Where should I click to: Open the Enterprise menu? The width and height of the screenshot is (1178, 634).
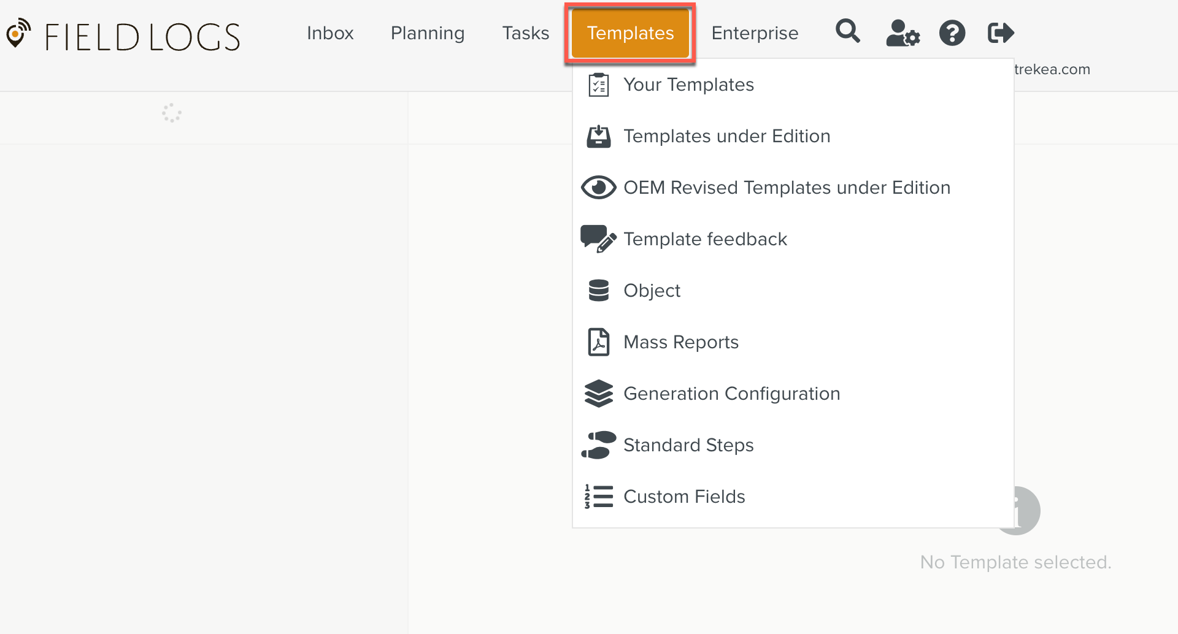tap(755, 33)
